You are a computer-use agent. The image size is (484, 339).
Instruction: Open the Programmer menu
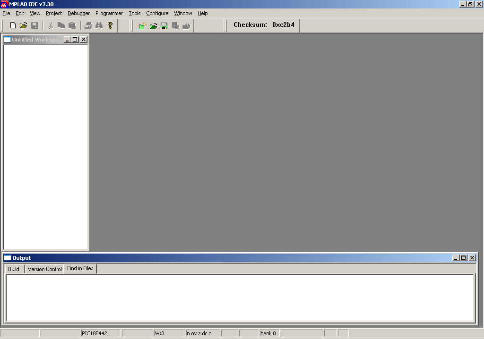(109, 13)
